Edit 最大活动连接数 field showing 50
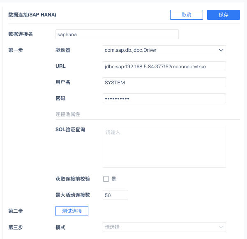Image resolution: width=247 pixels, height=239 pixels. [x=115, y=195]
